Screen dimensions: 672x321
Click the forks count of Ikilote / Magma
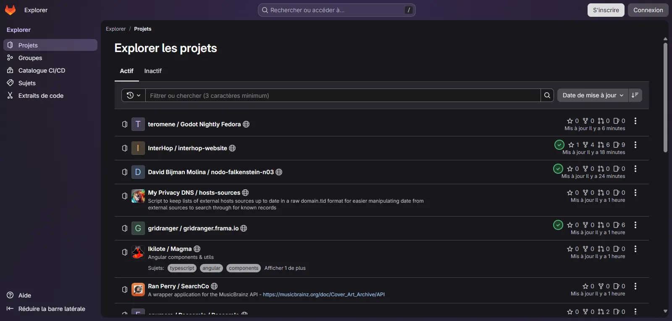(588, 249)
